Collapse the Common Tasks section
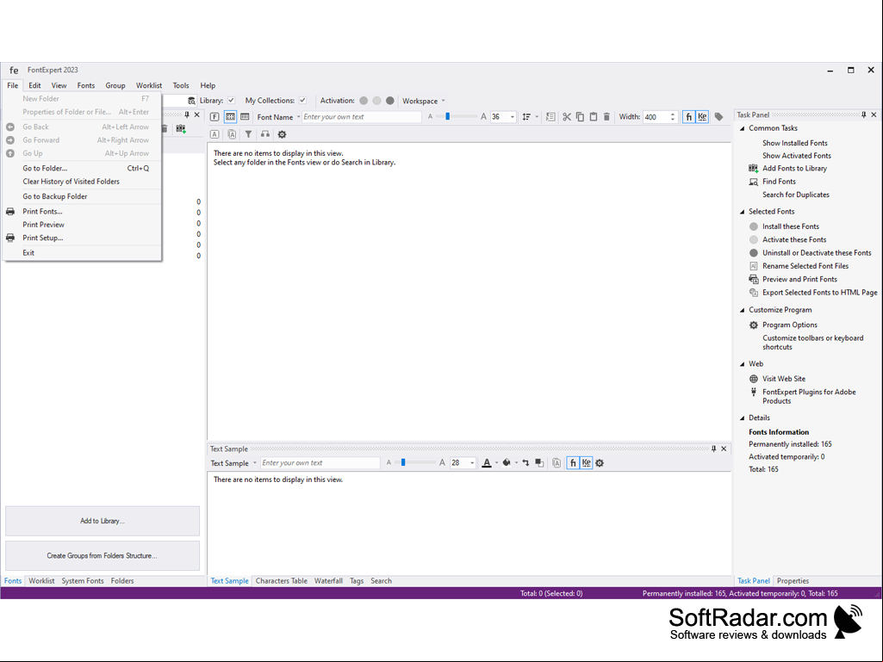The width and height of the screenshot is (883, 662). (743, 128)
